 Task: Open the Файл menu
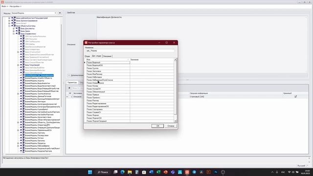tap(5, 6)
